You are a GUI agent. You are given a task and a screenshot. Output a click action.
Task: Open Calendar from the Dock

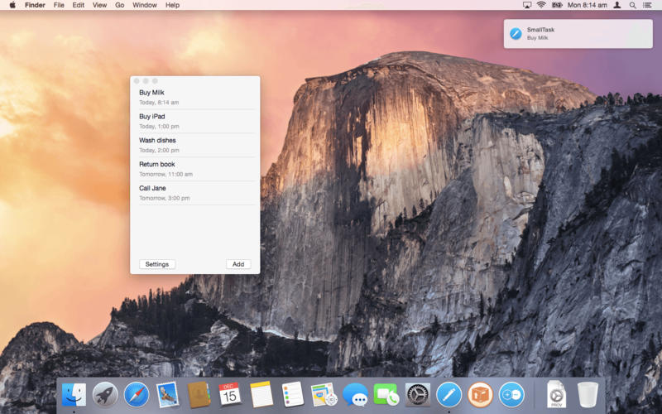[230, 394]
